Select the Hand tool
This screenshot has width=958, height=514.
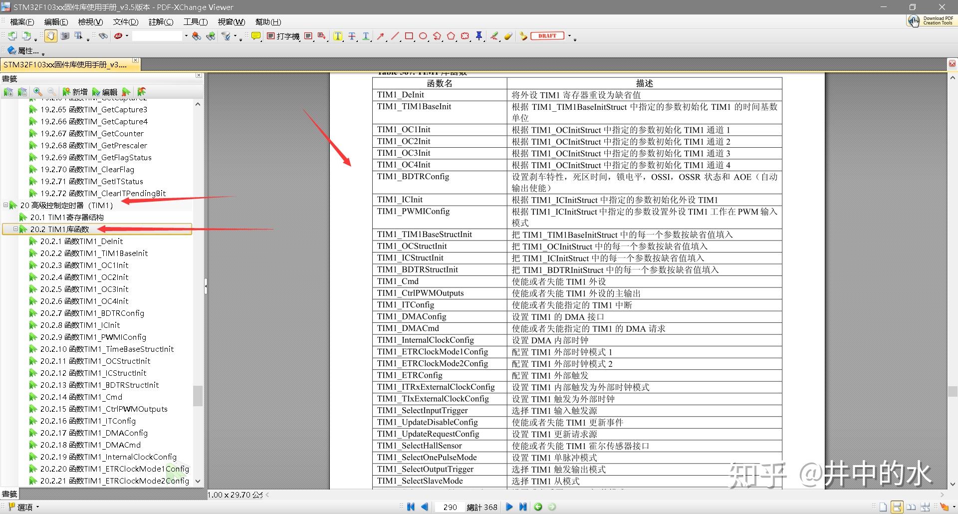point(51,36)
